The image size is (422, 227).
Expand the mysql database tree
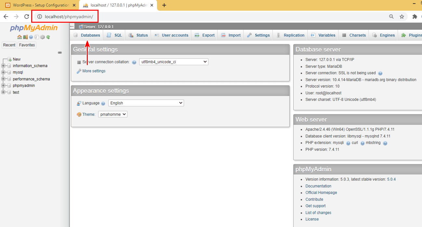coord(4,72)
